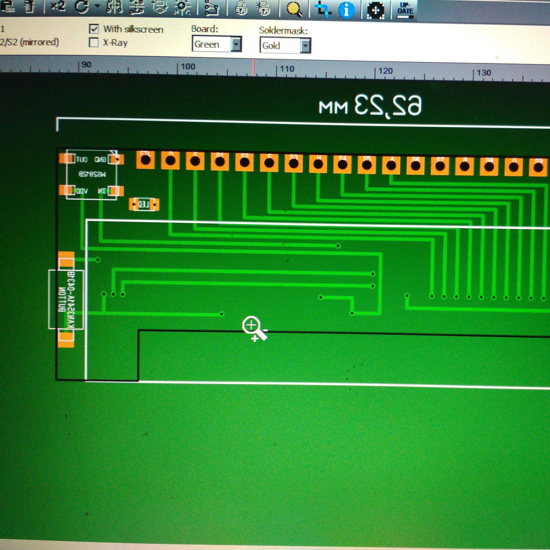
Task: Click the Delete trash can icon
Action: coord(30,7)
